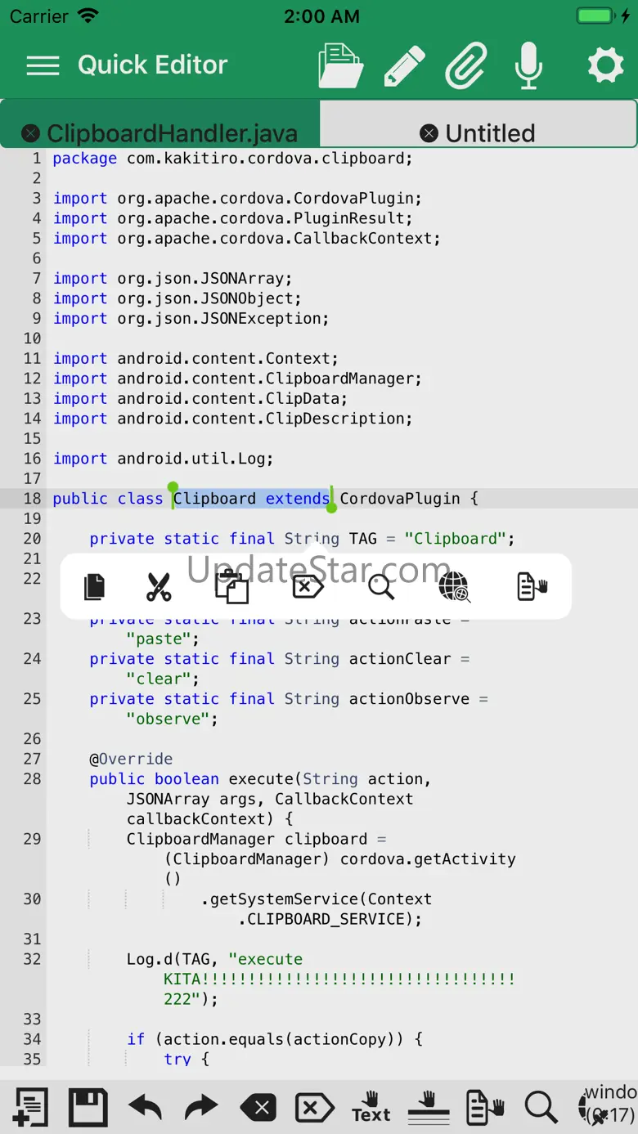The width and height of the screenshot is (638, 1134).
Task: Open the hamburger menu
Action: click(x=43, y=65)
